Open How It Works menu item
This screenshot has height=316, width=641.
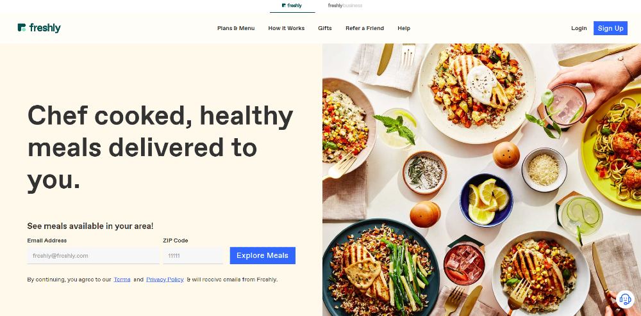coord(286,28)
